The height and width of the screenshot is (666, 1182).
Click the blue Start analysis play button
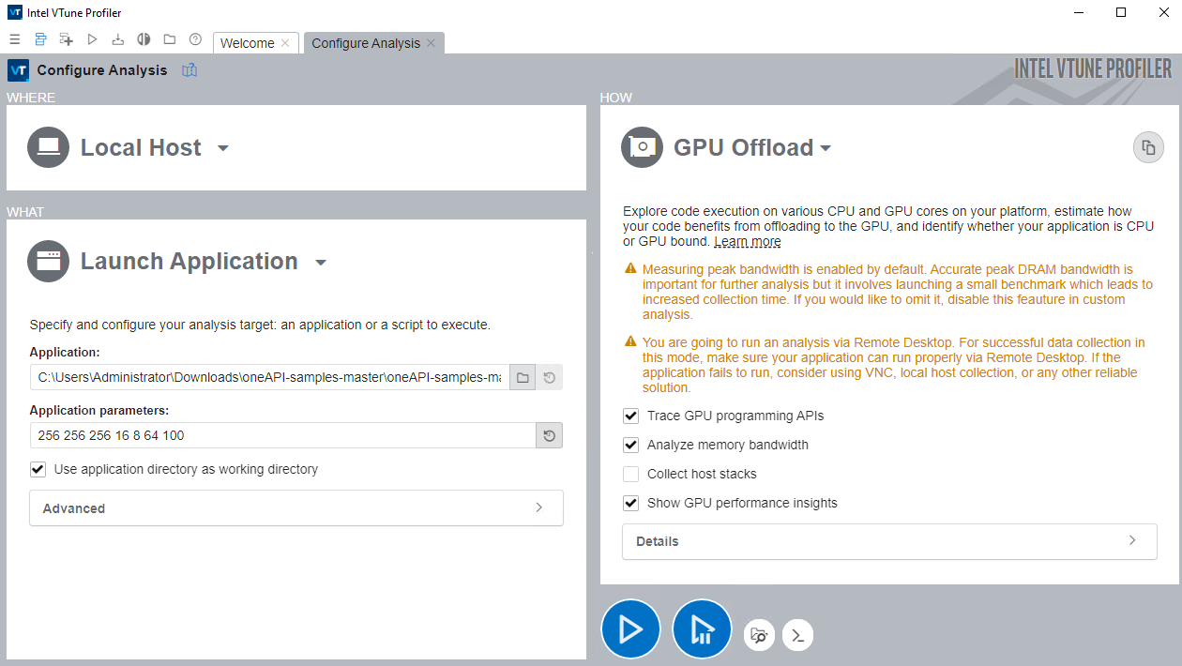point(630,629)
